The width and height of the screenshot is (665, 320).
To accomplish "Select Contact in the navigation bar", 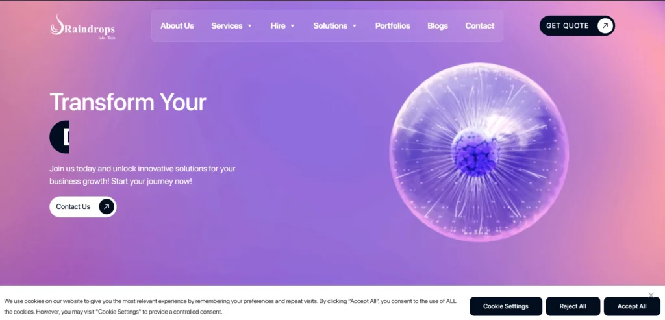I will (x=479, y=26).
